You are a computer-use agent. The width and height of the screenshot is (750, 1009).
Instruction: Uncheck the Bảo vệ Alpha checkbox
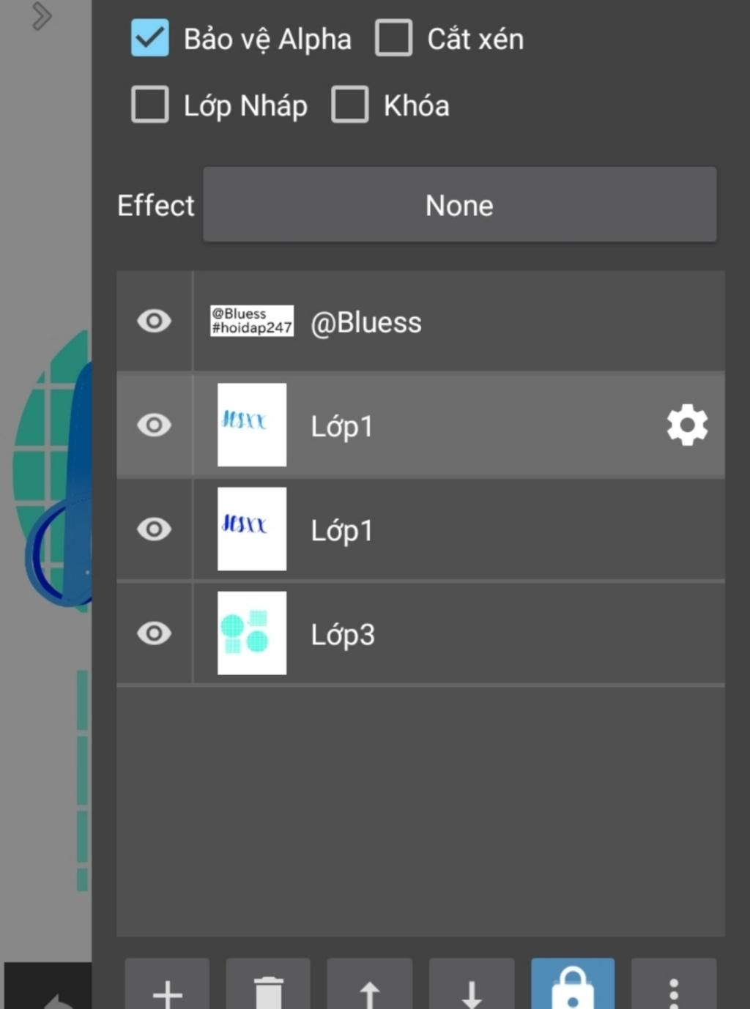pos(150,38)
